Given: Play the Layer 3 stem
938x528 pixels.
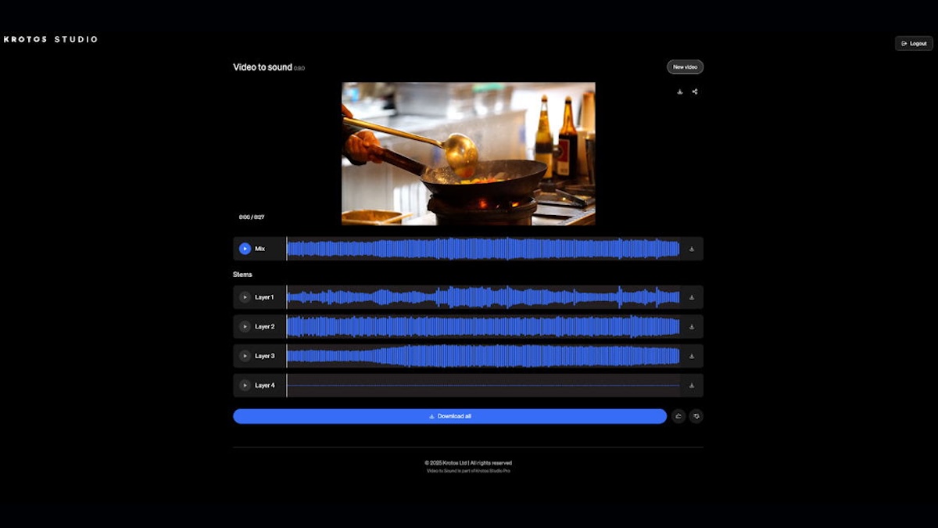Looking at the screenshot, I should click(243, 355).
